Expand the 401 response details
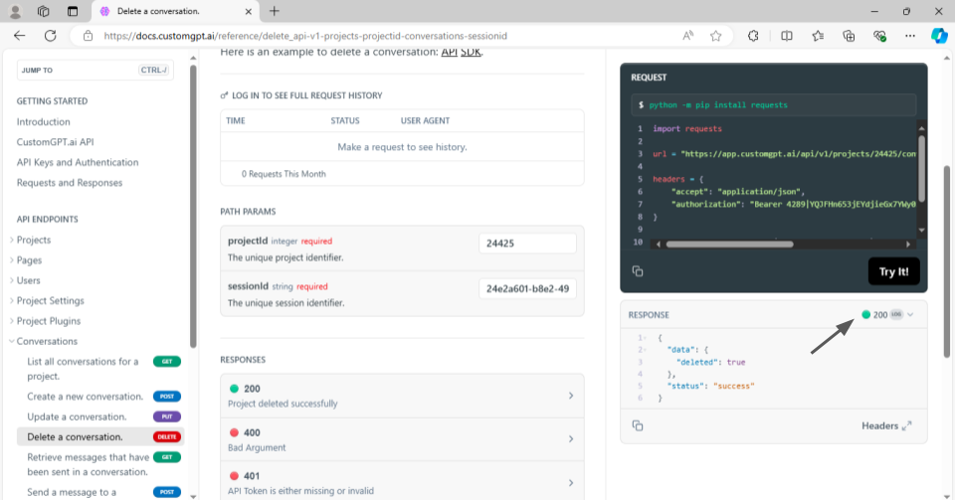This screenshot has width=955, height=500. [402, 482]
